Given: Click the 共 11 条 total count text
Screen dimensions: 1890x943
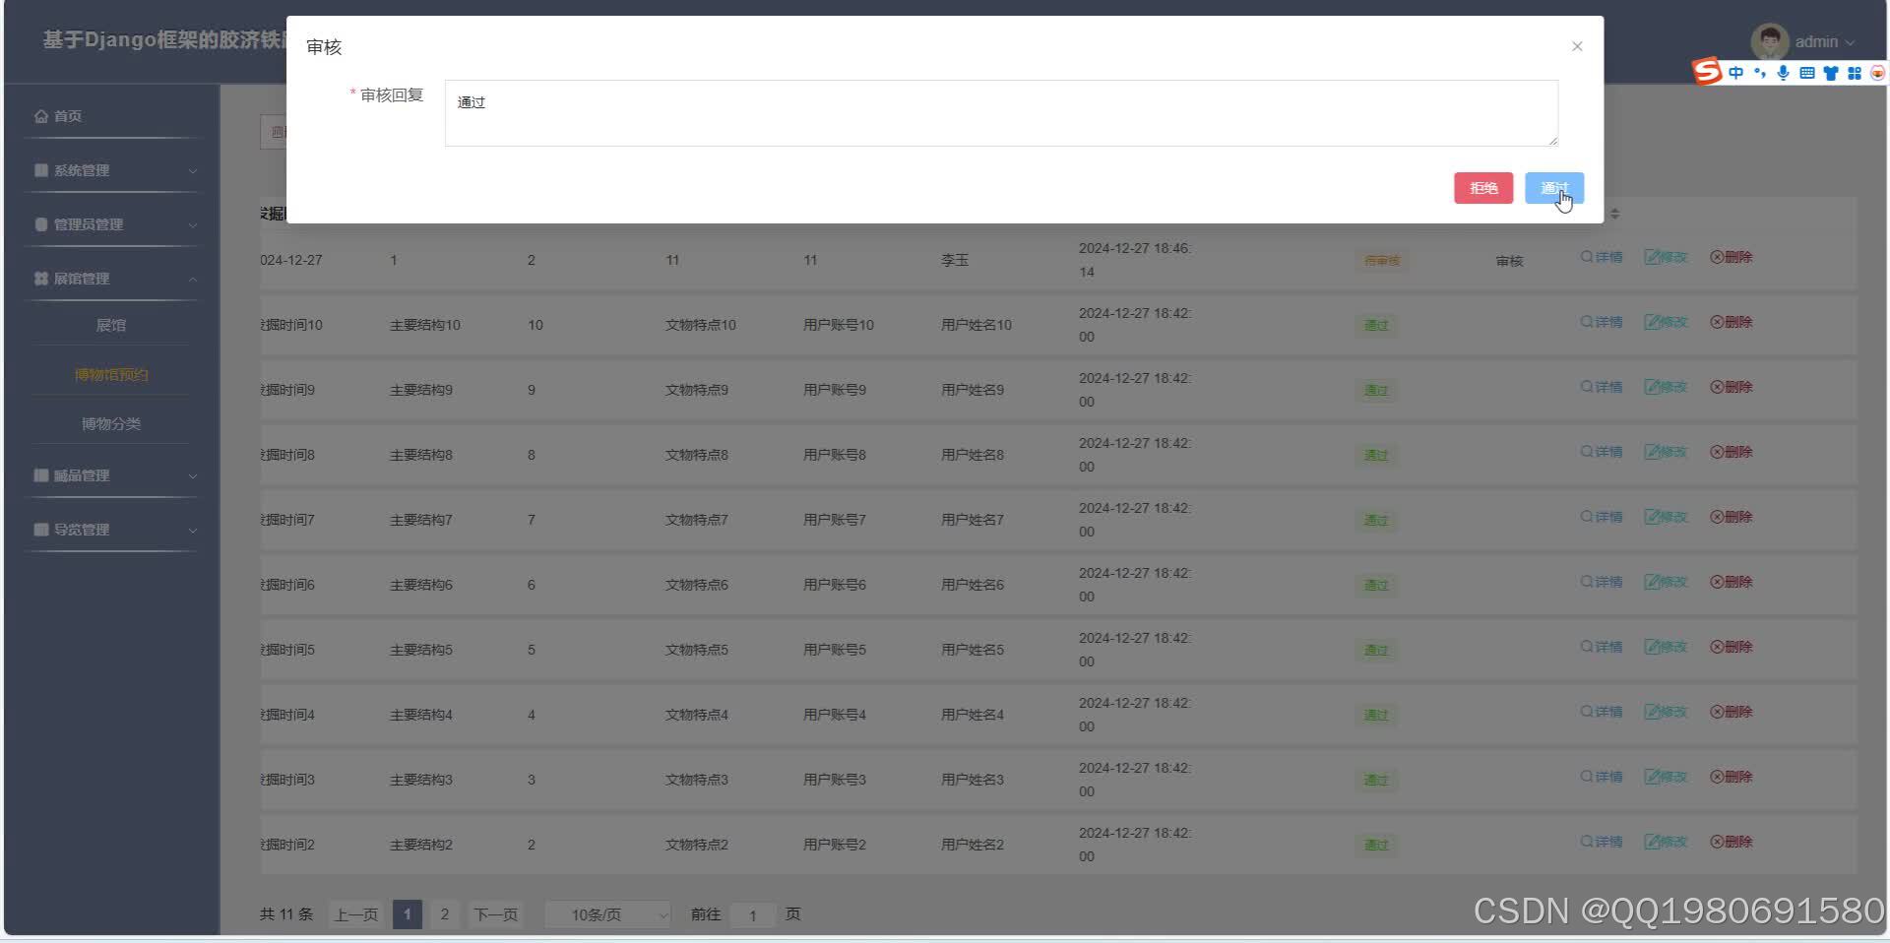Looking at the screenshot, I should [x=285, y=914].
